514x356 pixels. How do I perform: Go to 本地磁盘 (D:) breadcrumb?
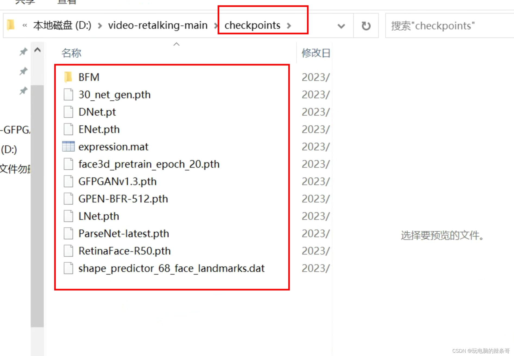tap(62, 25)
